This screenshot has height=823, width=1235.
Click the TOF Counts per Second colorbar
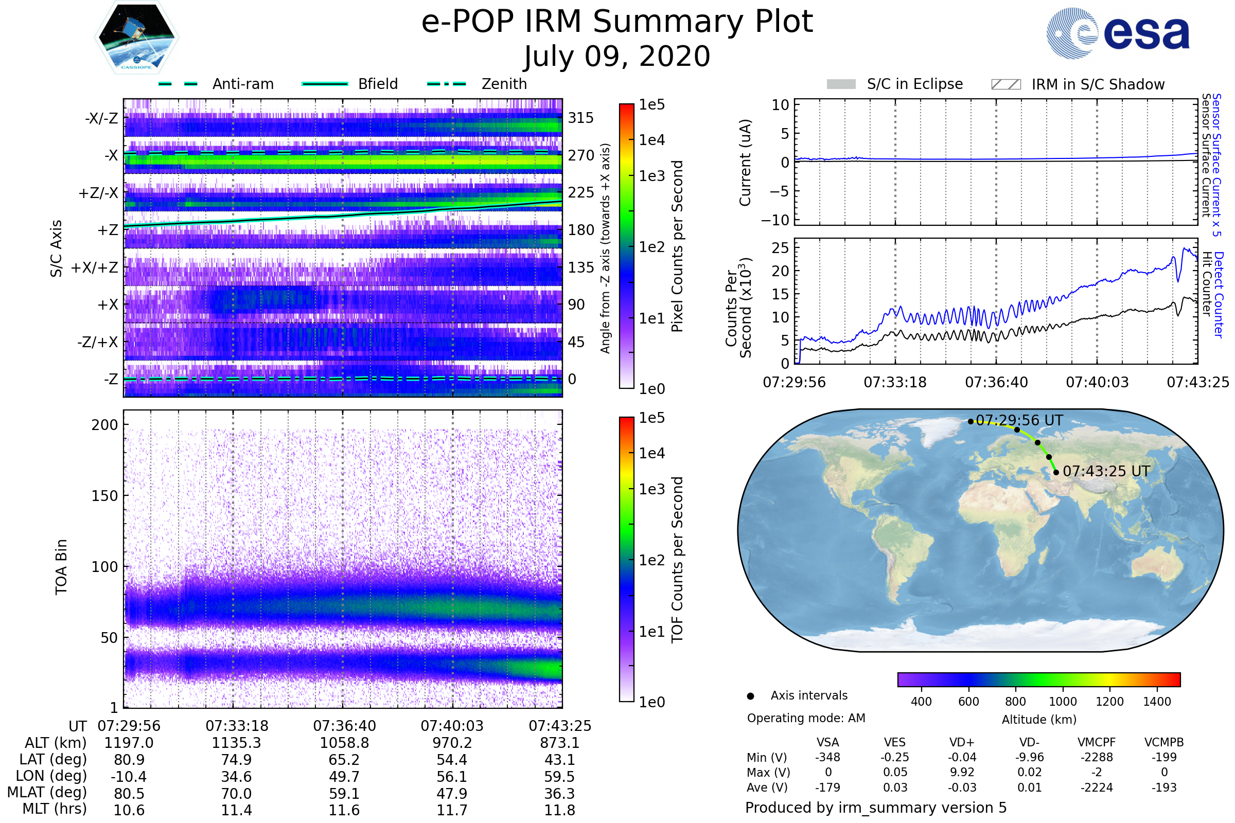pos(626,559)
